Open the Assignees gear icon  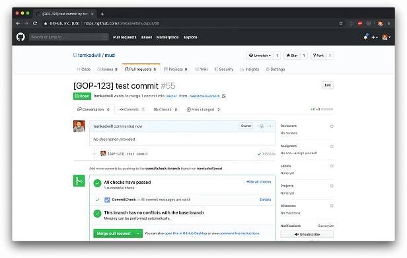(332, 146)
